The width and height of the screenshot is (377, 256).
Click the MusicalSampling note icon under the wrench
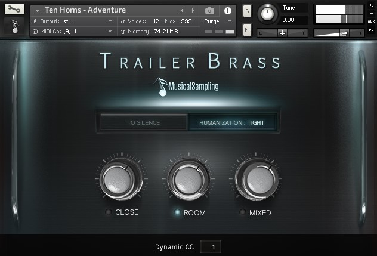[14, 26]
